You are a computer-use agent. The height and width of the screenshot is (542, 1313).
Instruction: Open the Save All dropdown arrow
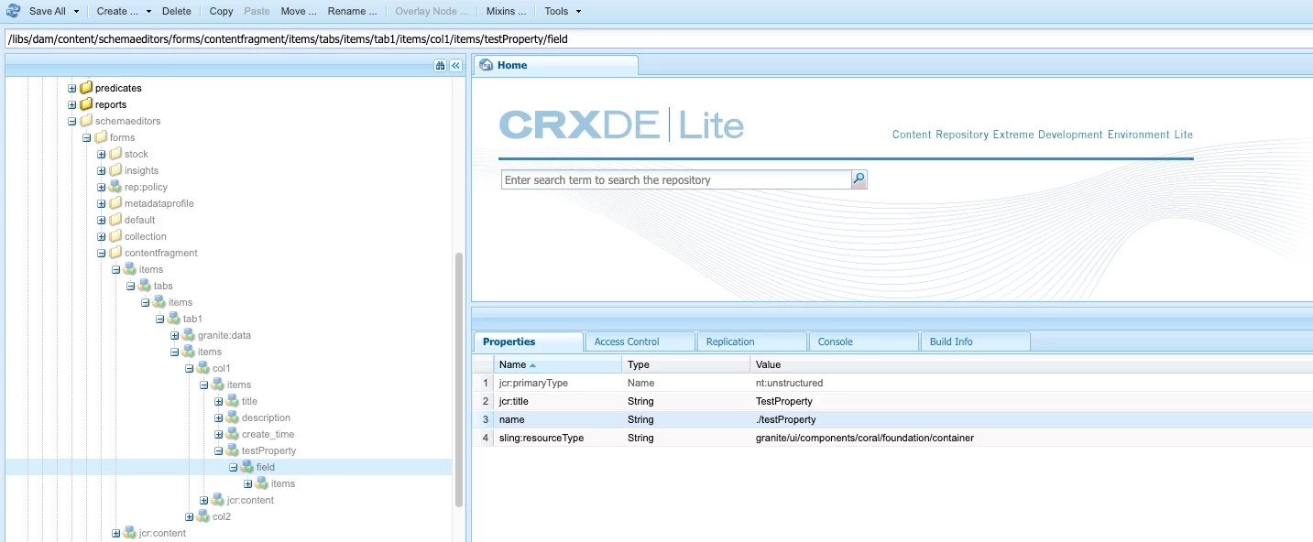coord(77,12)
